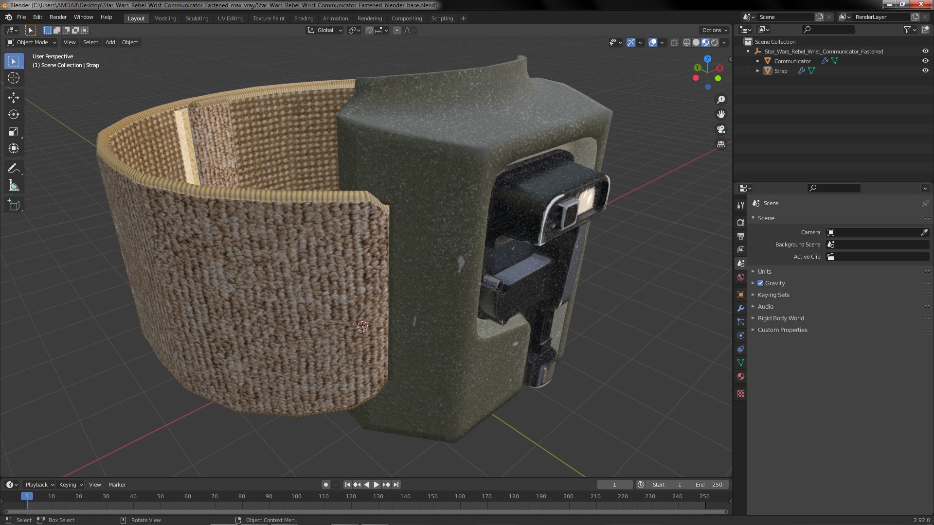Open the World properties tab
934x525 pixels.
tap(741, 277)
